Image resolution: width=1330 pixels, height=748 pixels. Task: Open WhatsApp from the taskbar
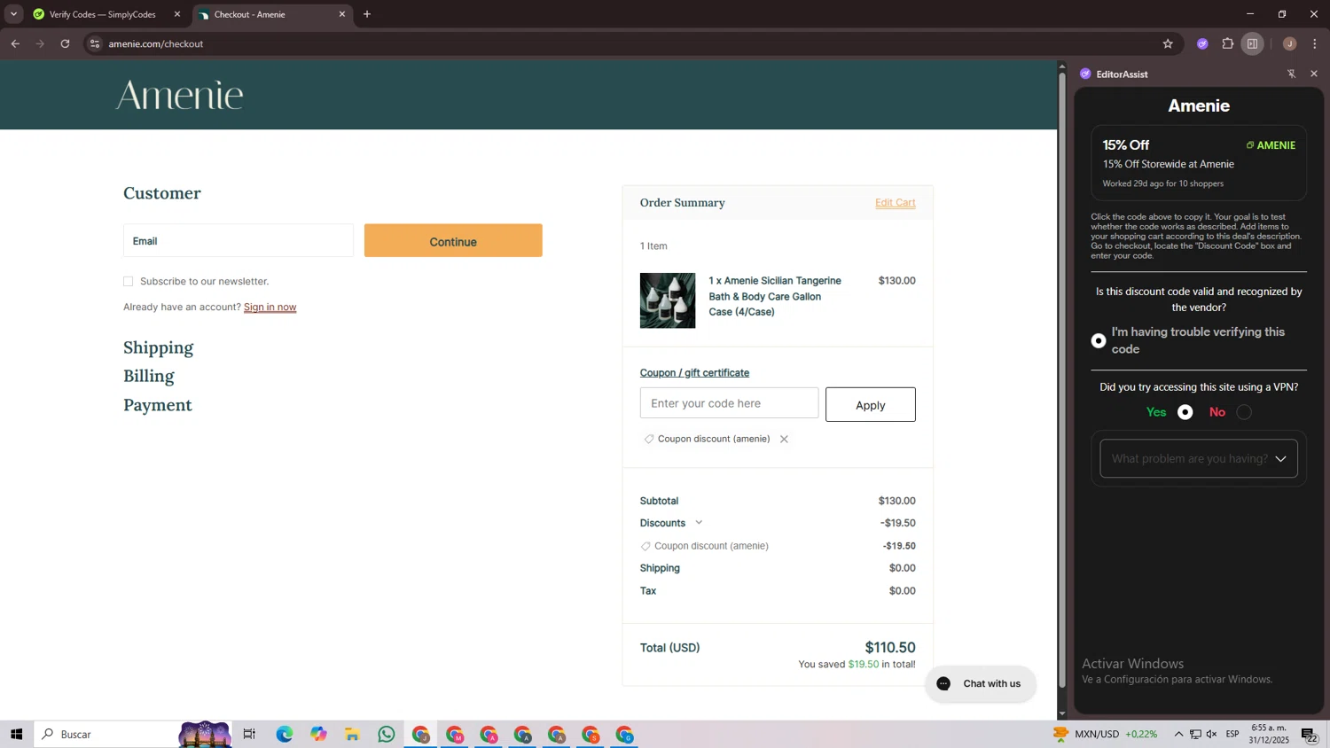[387, 734]
